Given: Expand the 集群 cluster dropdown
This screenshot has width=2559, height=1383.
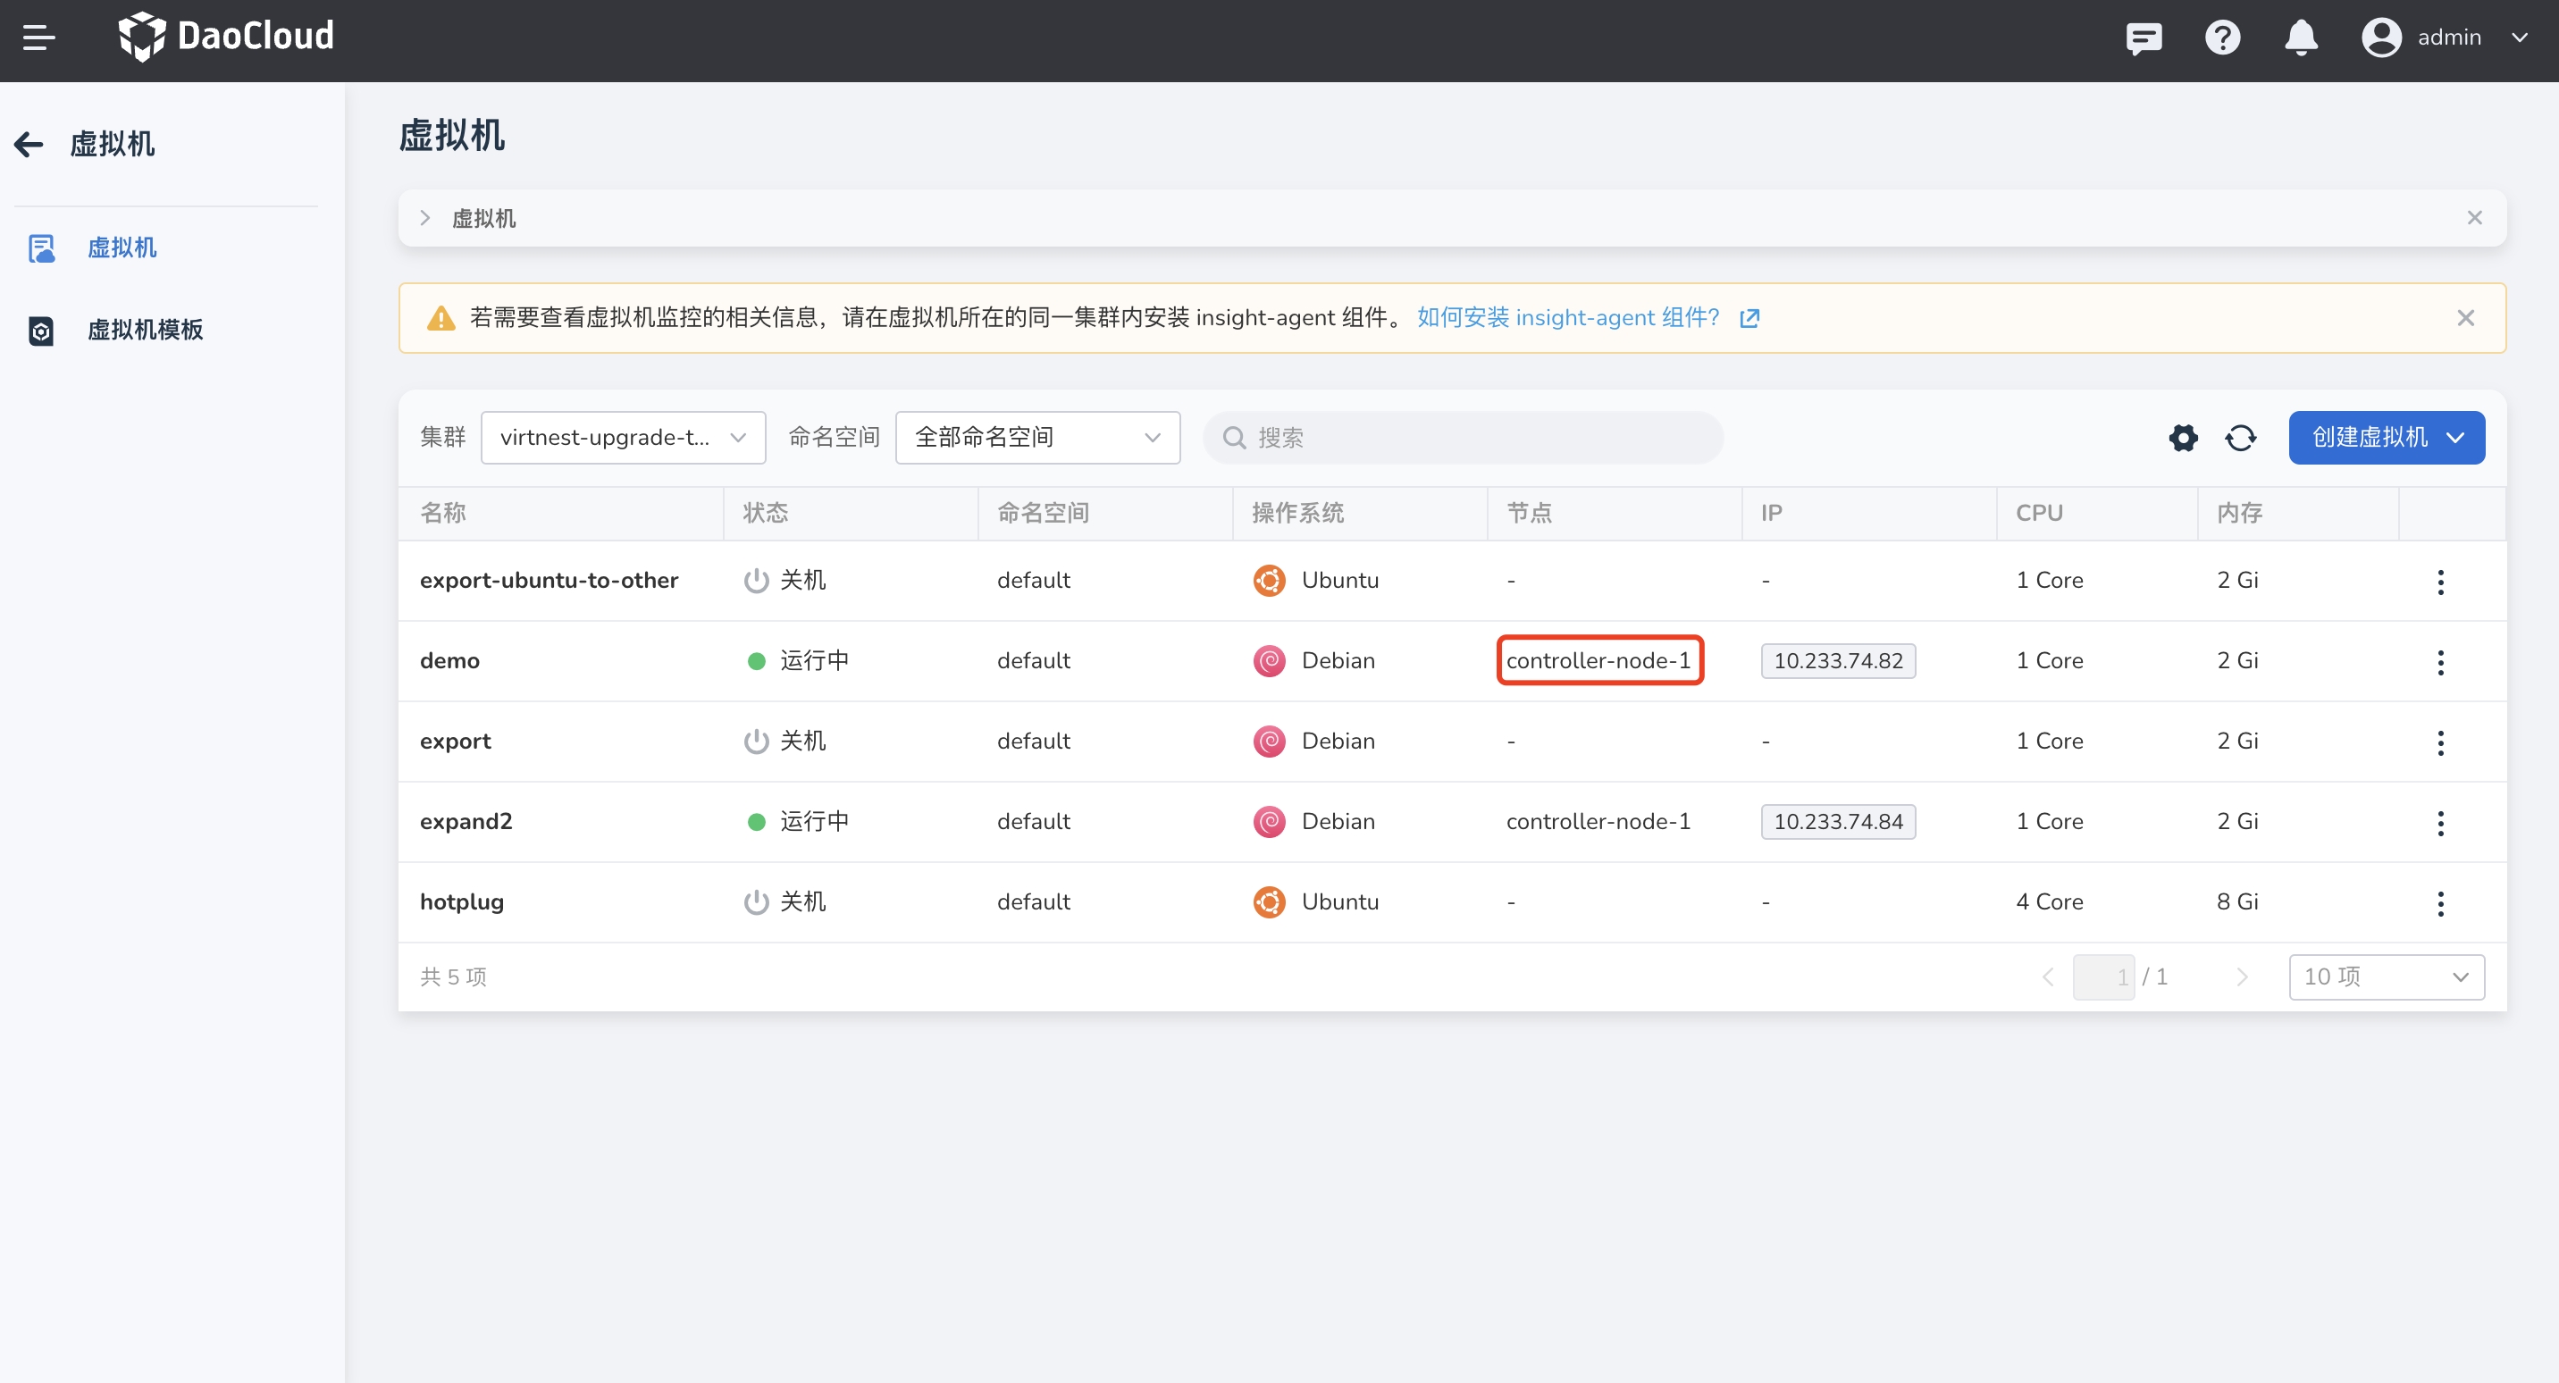Looking at the screenshot, I should point(623,437).
